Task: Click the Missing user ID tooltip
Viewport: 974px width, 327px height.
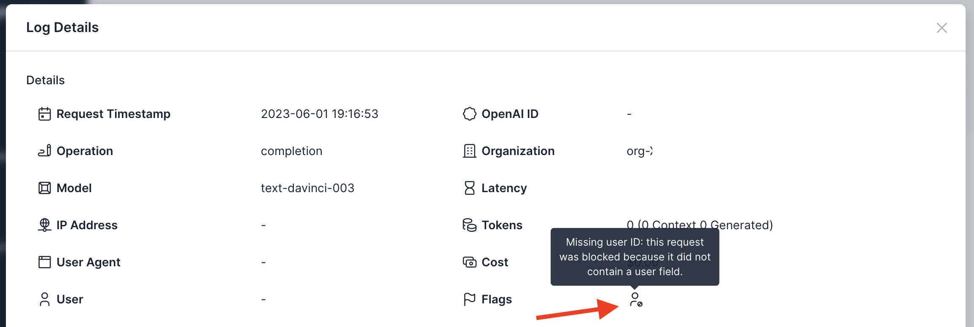Action: pyautogui.click(x=635, y=257)
